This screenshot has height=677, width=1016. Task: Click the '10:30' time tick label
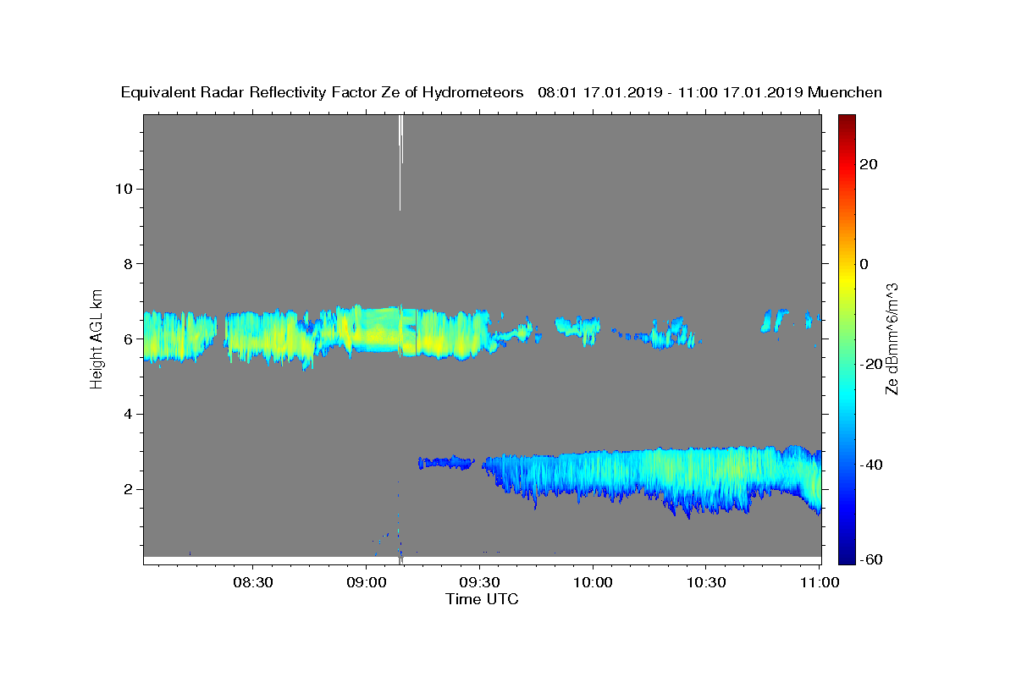click(706, 583)
